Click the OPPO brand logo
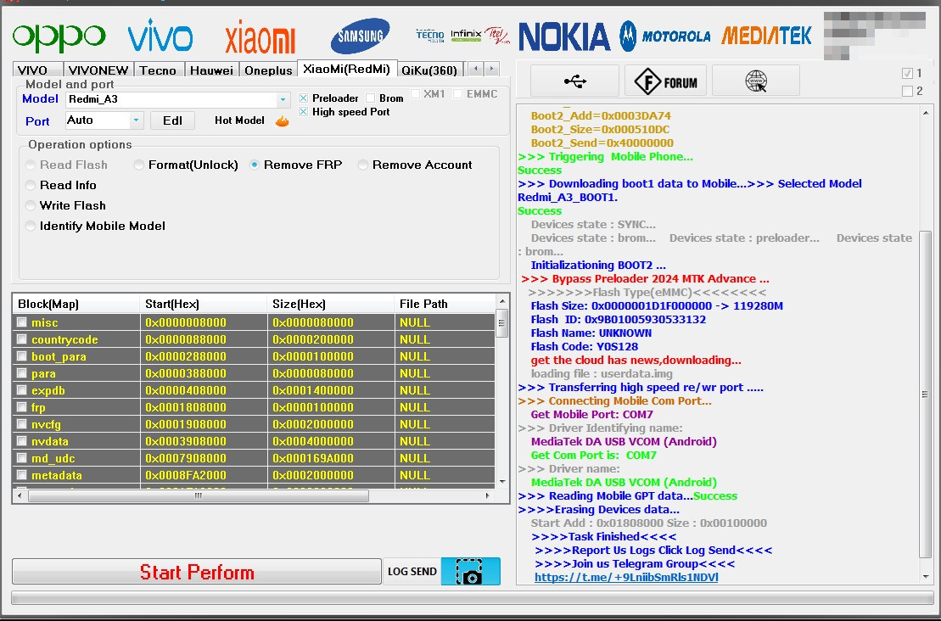The width and height of the screenshot is (941, 621). [x=59, y=37]
